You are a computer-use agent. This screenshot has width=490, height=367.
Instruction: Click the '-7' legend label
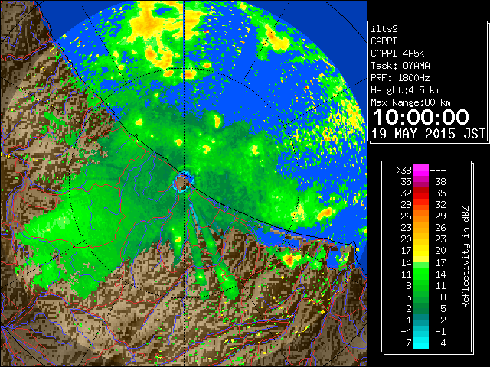406,343
